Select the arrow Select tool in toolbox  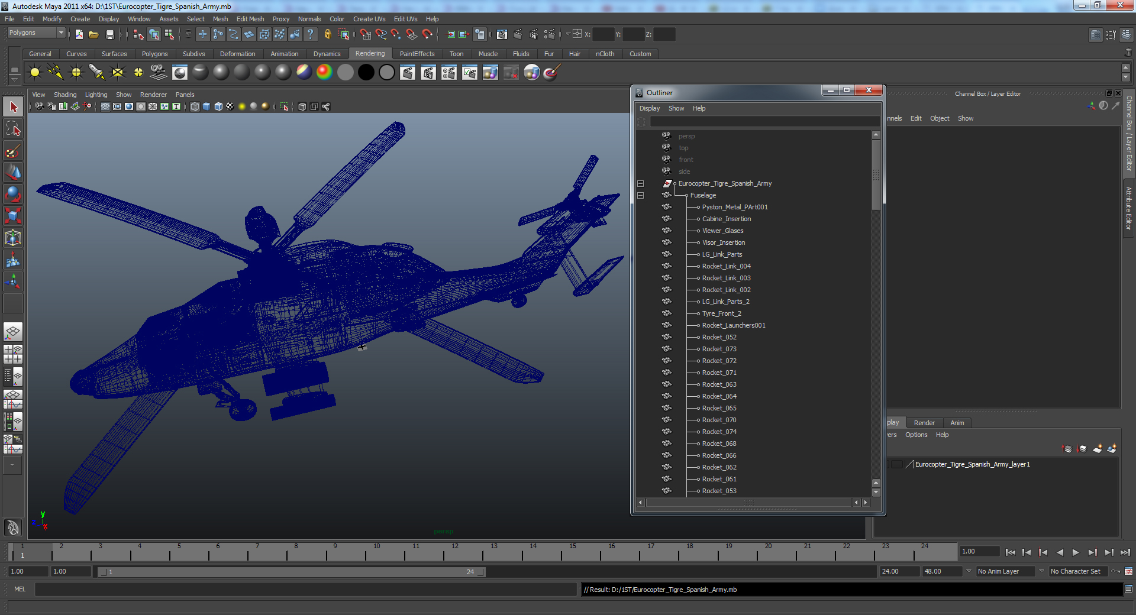point(13,107)
